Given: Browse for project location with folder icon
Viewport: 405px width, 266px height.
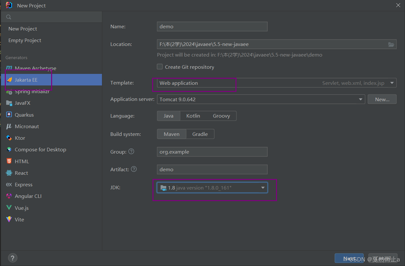Looking at the screenshot, I should pyautogui.click(x=391, y=44).
